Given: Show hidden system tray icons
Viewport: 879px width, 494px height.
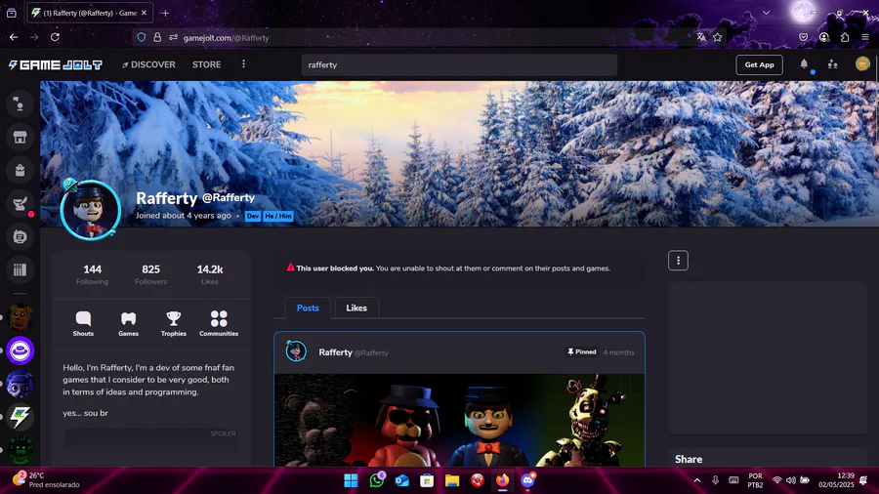Looking at the screenshot, I should tap(696, 480).
